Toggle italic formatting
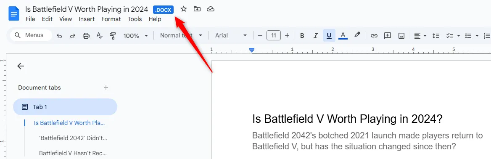 tap(316, 35)
